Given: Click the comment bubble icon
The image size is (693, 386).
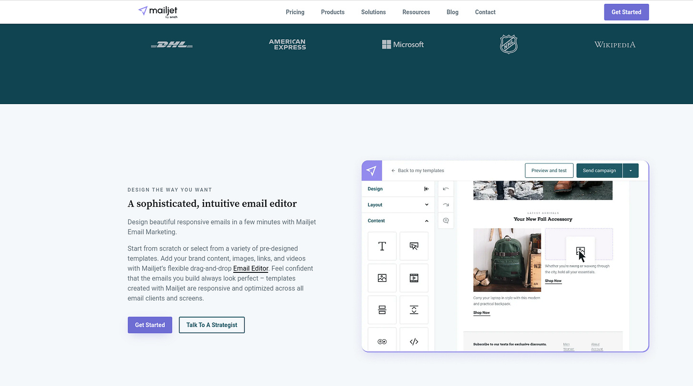Looking at the screenshot, I should [x=446, y=221].
